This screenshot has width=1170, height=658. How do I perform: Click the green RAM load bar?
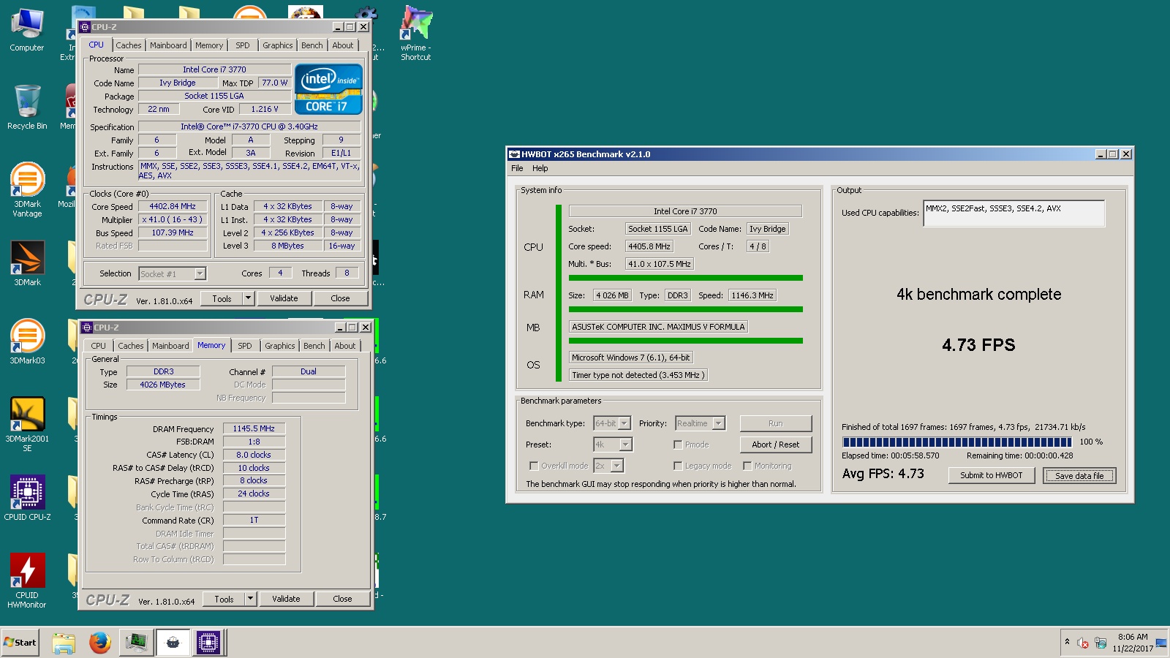tap(686, 309)
